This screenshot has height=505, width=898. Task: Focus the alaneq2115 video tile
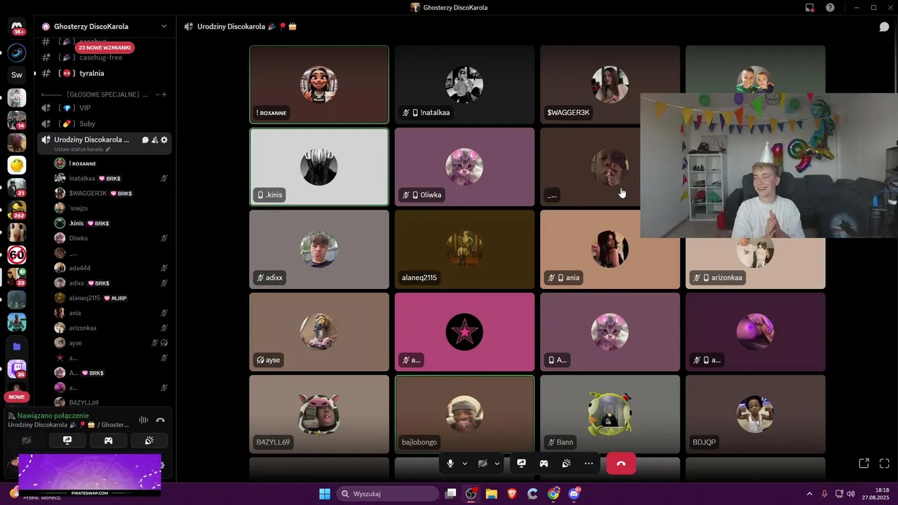464,249
